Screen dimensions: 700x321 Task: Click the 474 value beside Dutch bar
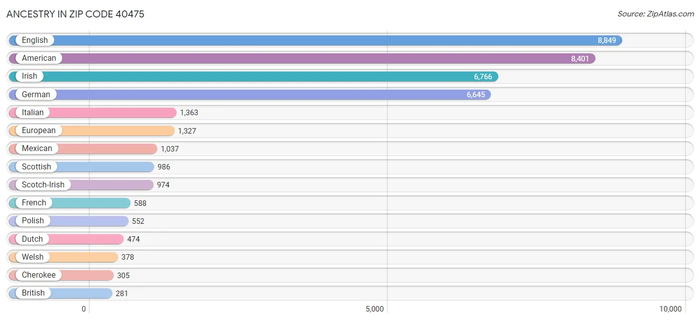(133, 239)
